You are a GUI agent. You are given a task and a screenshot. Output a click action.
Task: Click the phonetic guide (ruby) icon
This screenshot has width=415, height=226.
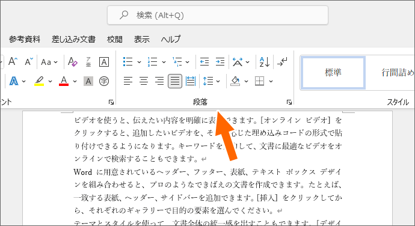point(88,62)
